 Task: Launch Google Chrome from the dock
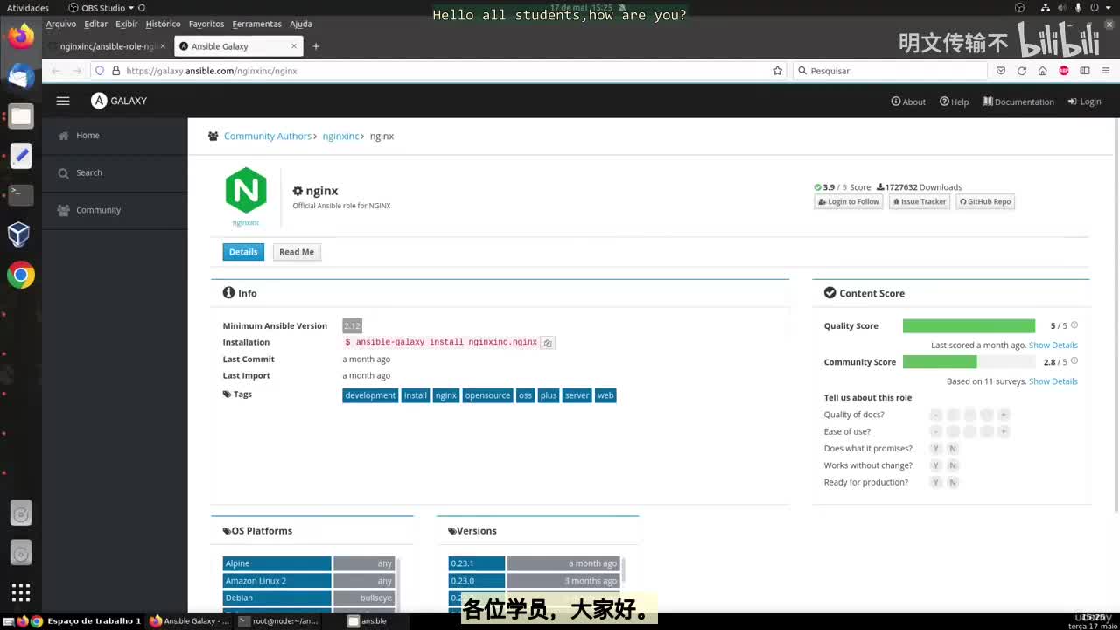pos(21,275)
